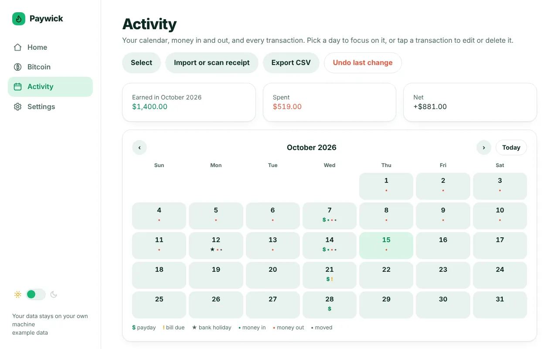Open the Home page
Screen dimensions: 558x349
[50, 47]
